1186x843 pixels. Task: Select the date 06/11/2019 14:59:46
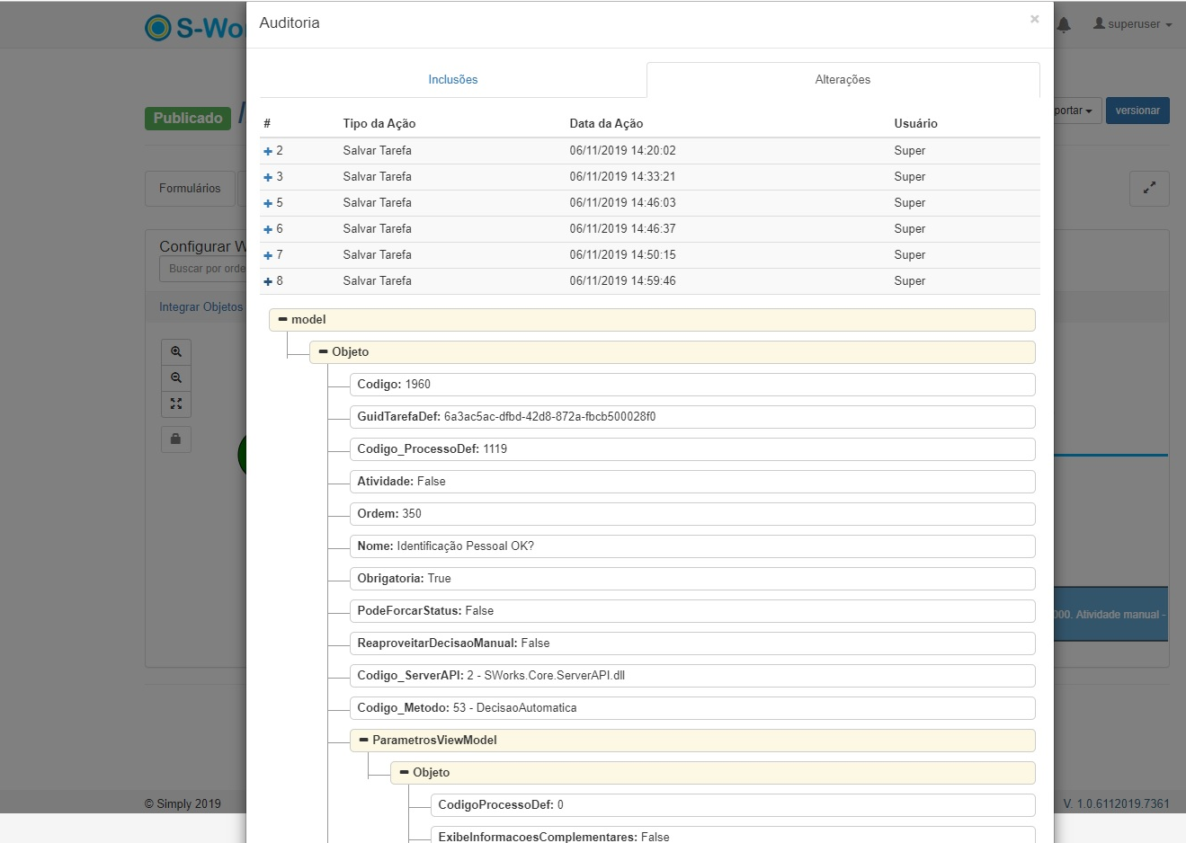click(x=622, y=281)
